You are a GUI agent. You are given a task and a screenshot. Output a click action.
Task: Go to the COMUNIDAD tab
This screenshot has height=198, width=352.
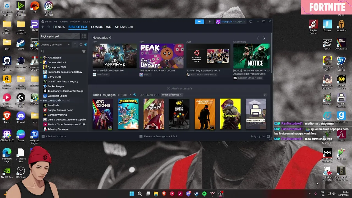pyautogui.click(x=101, y=27)
